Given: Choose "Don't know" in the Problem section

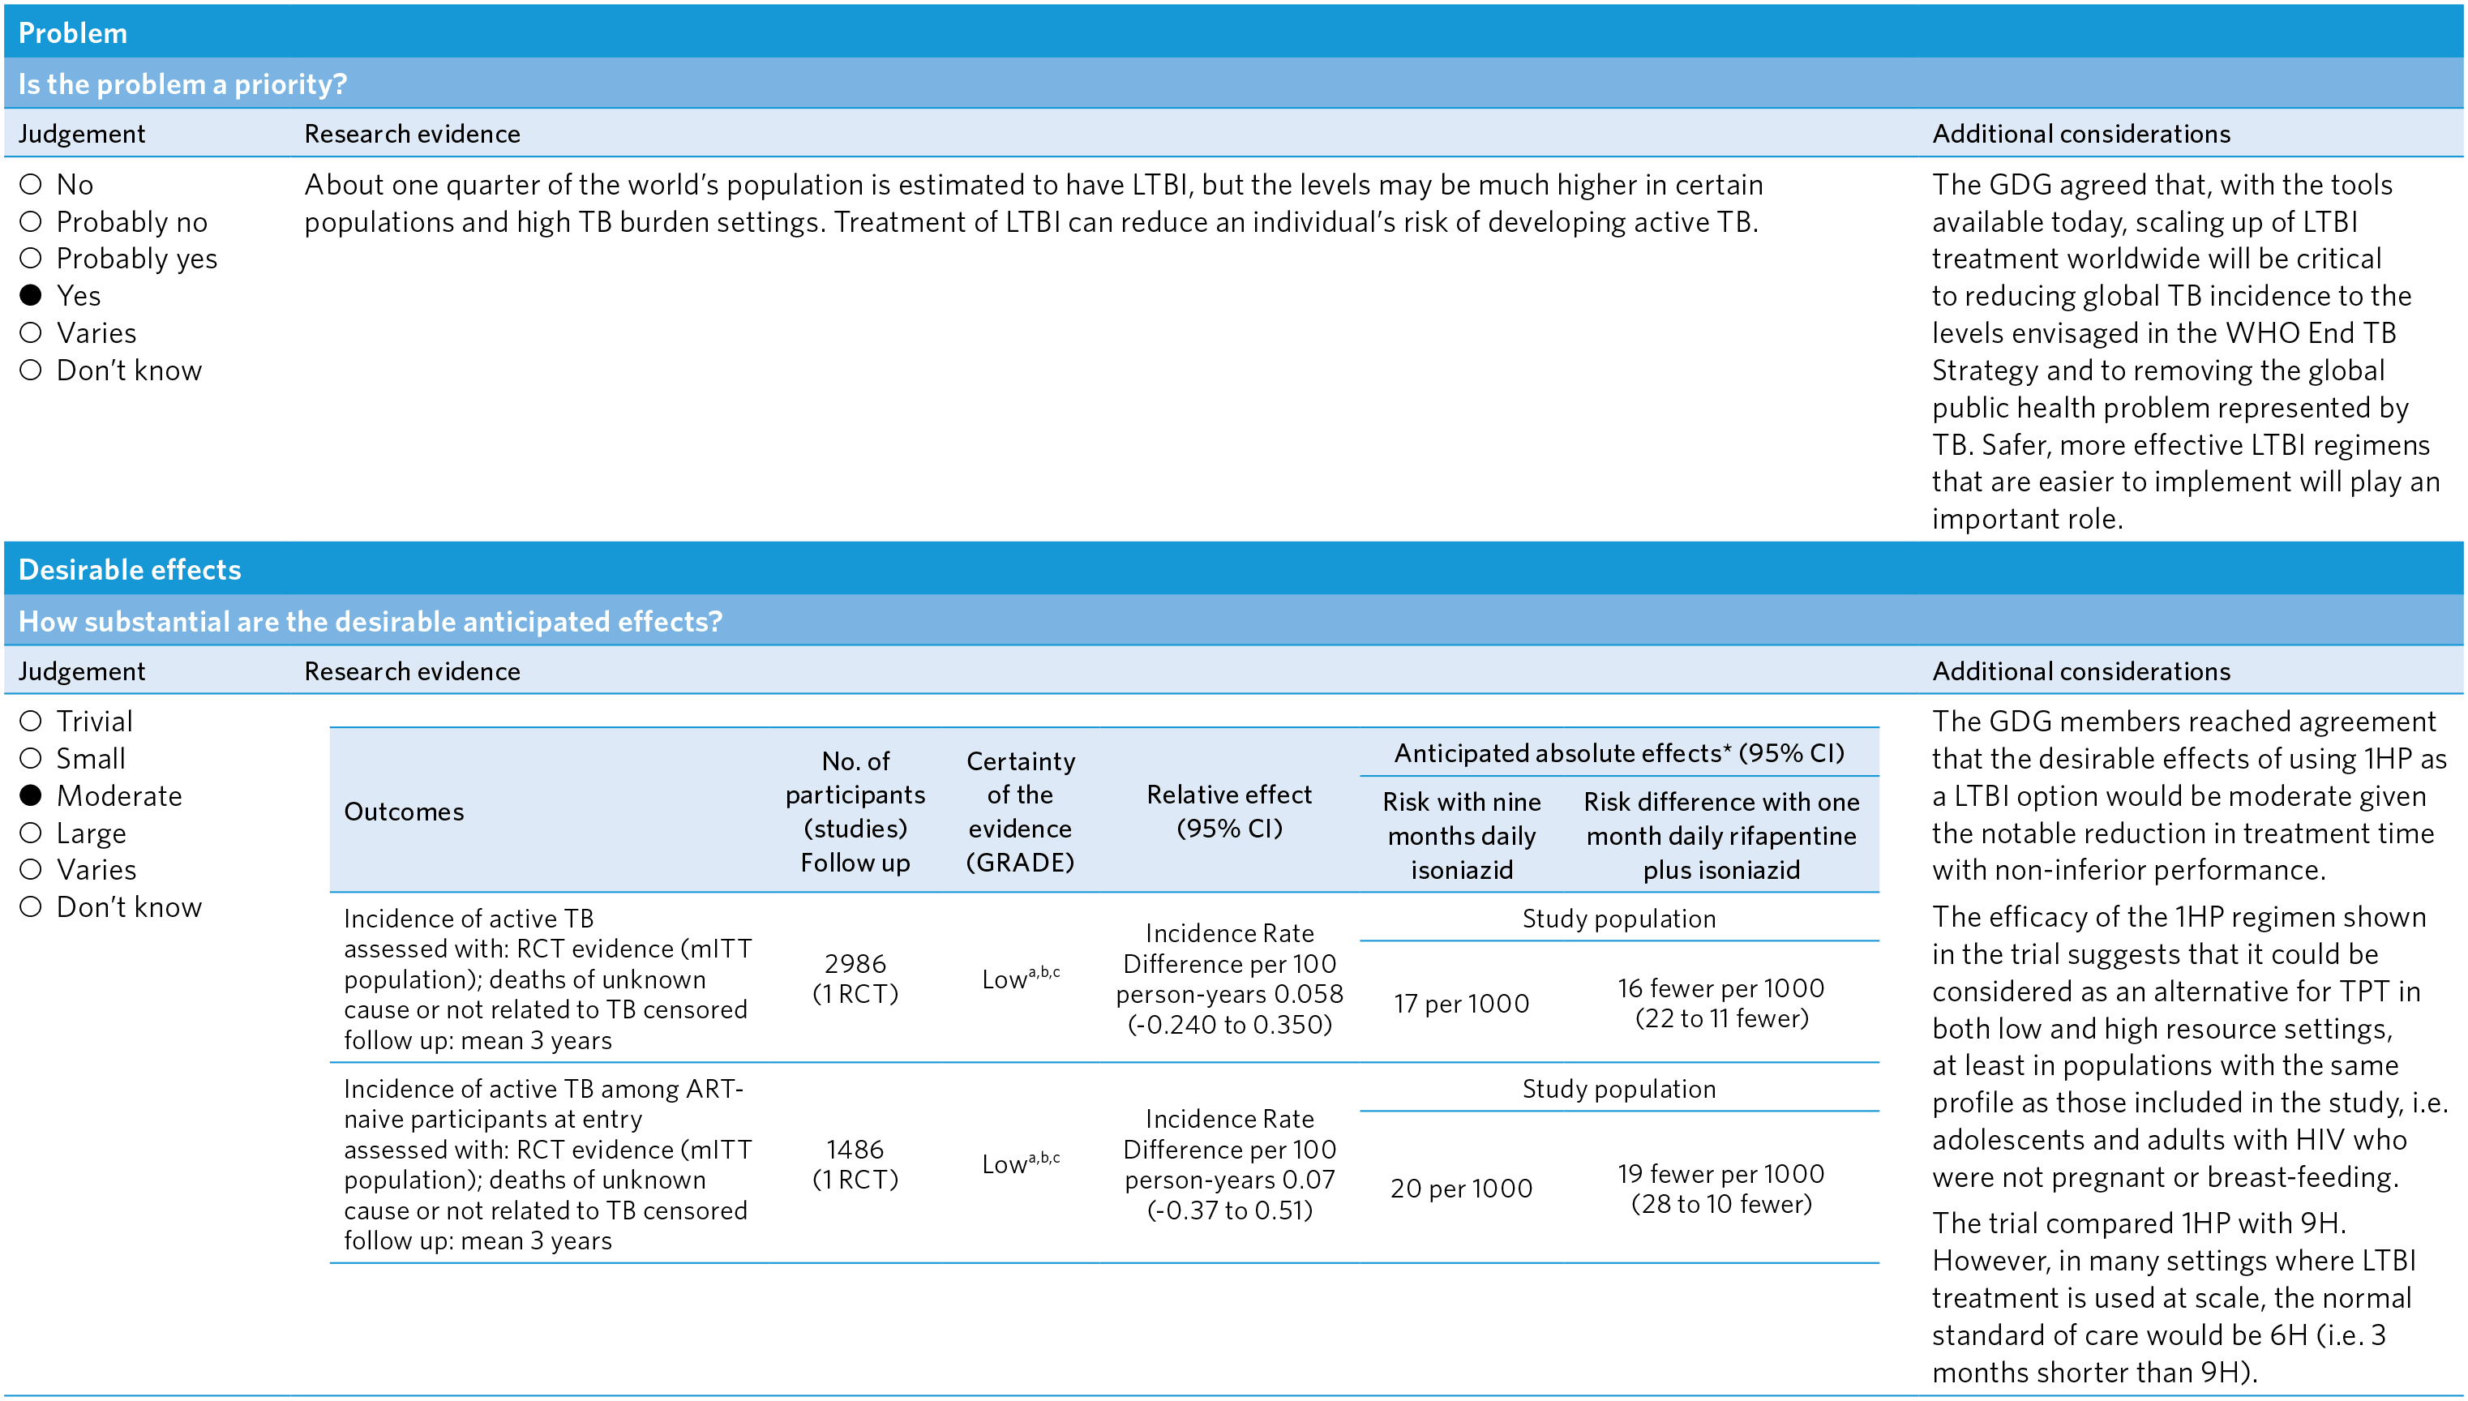Looking at the screenshot, I should point(30,370).
